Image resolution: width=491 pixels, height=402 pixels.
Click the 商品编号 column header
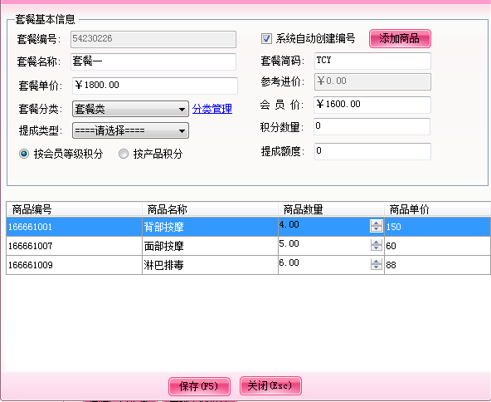coord(74,209)
